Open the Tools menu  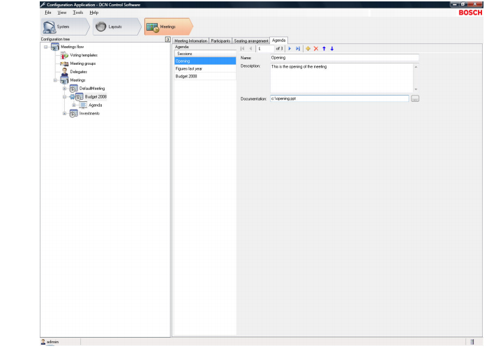(77, 13)
